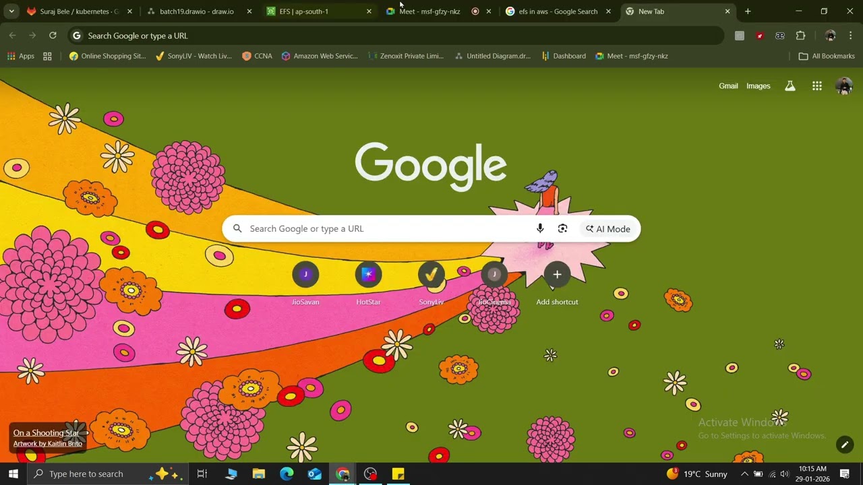
Task: Open the Images link
Action: (758, 86)
